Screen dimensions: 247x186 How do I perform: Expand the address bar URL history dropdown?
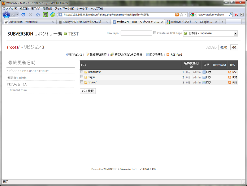point(186,15)
